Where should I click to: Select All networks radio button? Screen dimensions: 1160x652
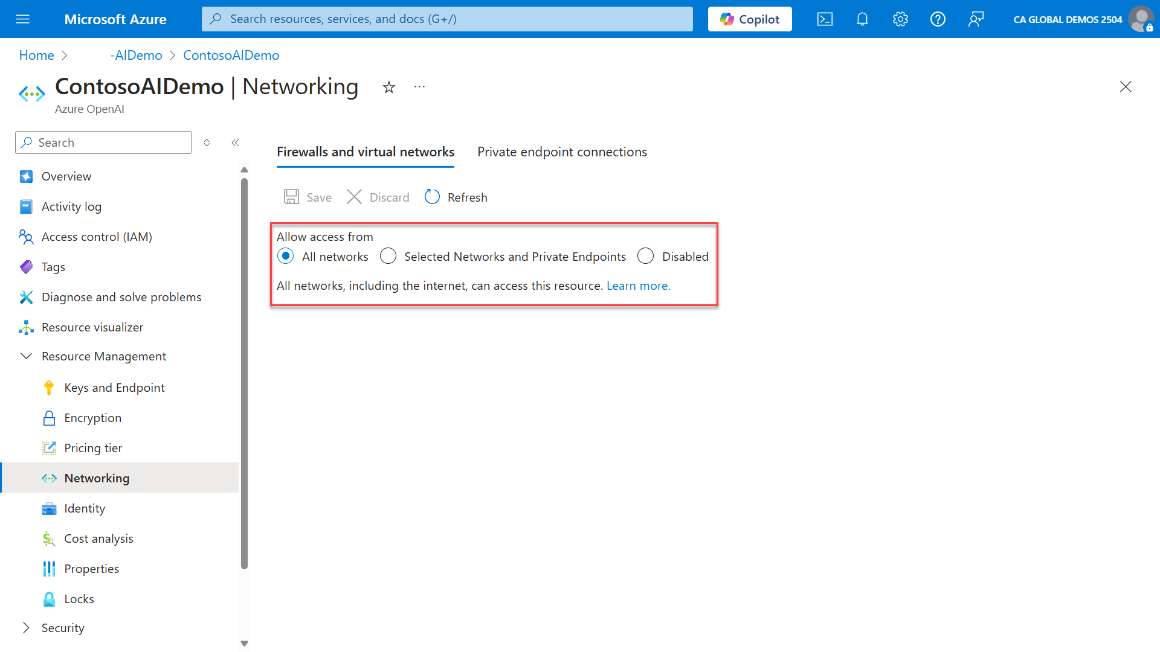285,257
